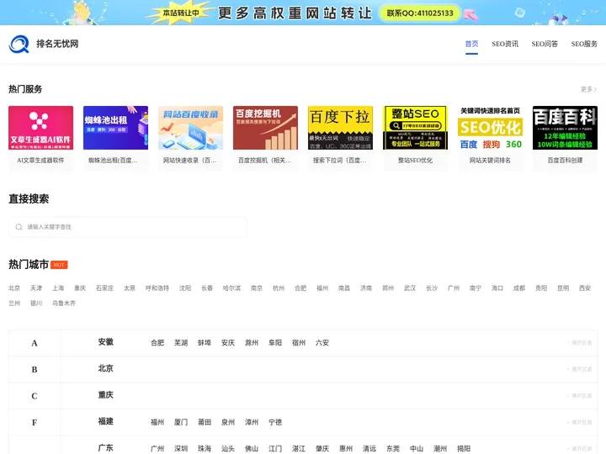The width and height of the screenshot is (606, 454).
Task: Click the 百度百科创建 caption link
Action: pos(565,161)
